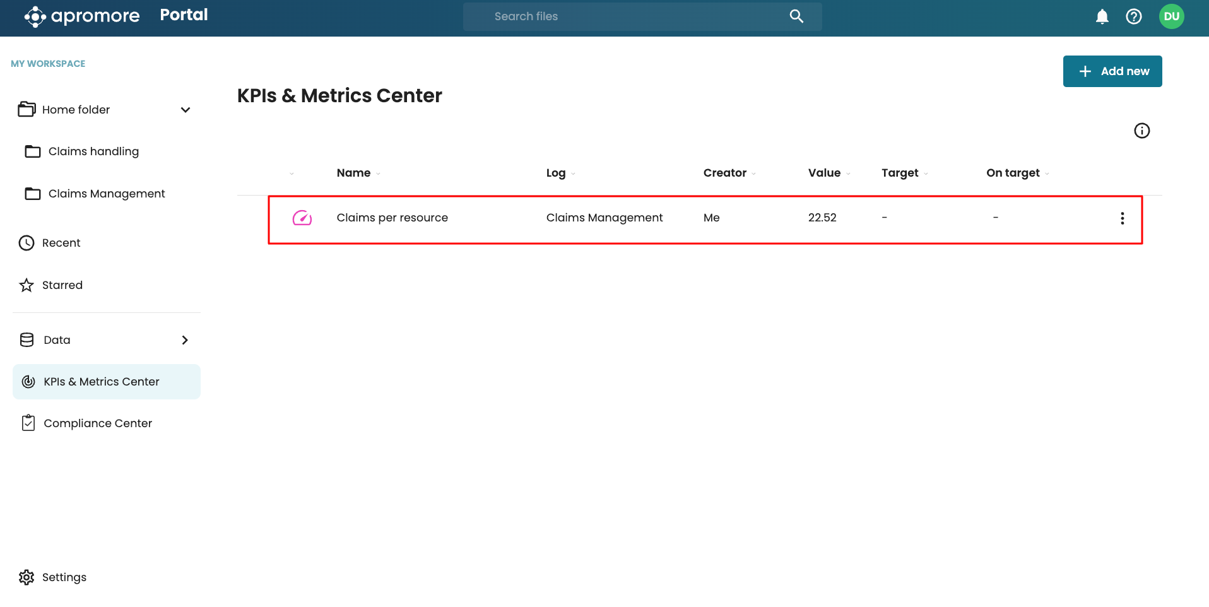Click the notification bell icon

pyautogui.click(x=1102, y=17)
